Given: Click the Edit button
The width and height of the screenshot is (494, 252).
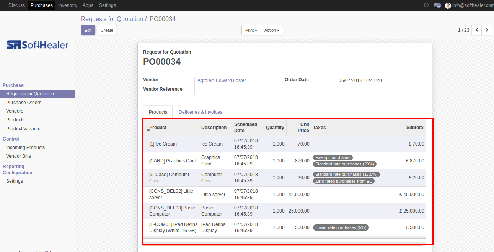Looking at the screenshot, I should 88,30.
